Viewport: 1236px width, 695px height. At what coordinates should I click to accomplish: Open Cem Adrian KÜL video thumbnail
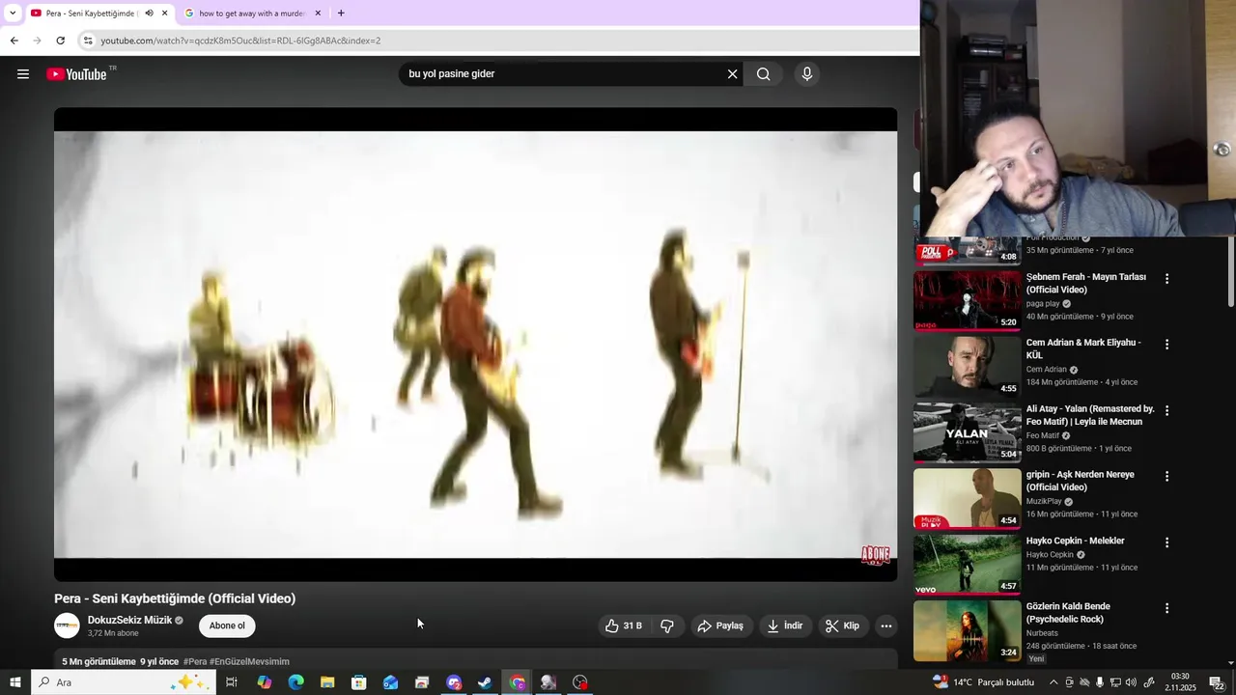[967, 367]
